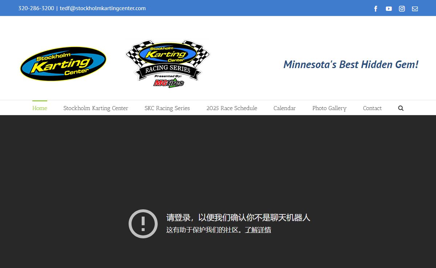Click the SKC Racing Series logo
Image resolution: width=436 pixels, height=268 pixels.
click(168, 64)
